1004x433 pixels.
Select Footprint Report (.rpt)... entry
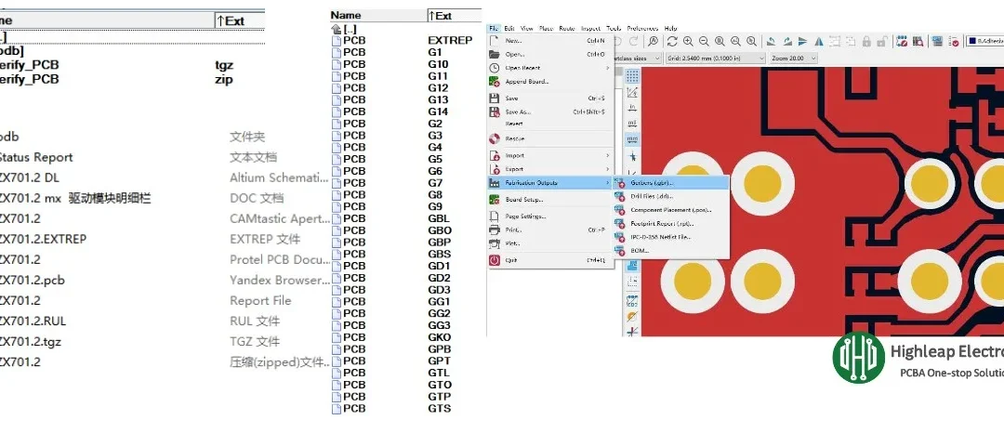671,224
